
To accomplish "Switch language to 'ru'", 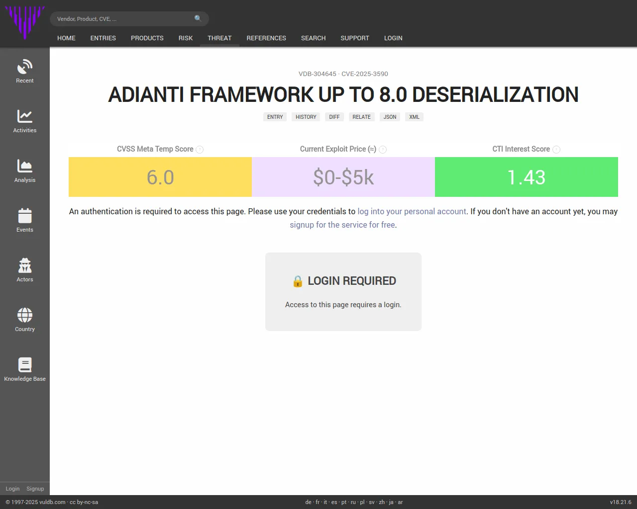I will tap(353, 502).
